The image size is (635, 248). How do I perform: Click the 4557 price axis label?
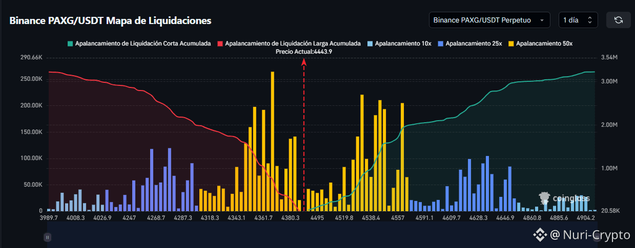398,218
